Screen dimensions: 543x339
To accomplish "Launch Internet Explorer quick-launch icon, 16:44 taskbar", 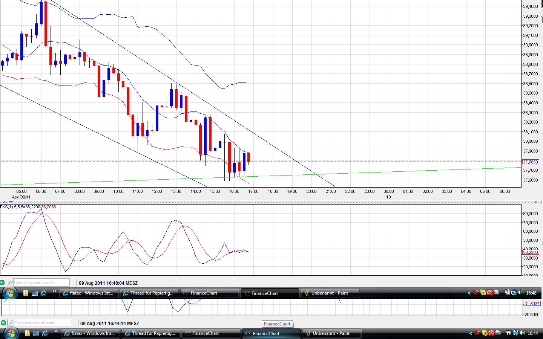I will point(45,333).
